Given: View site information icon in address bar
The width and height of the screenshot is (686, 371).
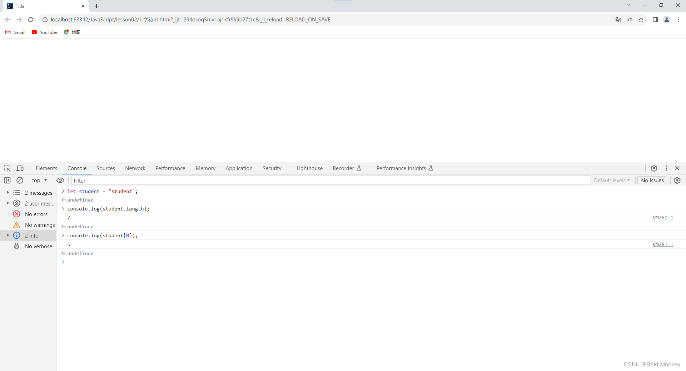Looking at the screenshot, I should coord(45,20).
